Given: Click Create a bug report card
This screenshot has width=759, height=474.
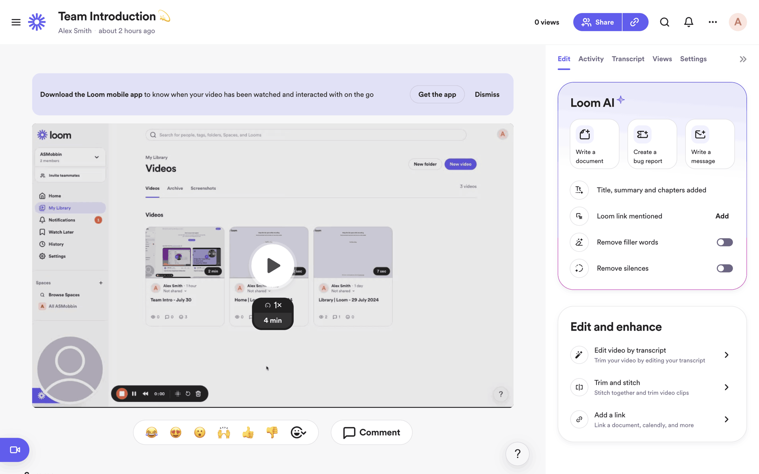Looking at the screenshot, I should (x=652, y=144).
